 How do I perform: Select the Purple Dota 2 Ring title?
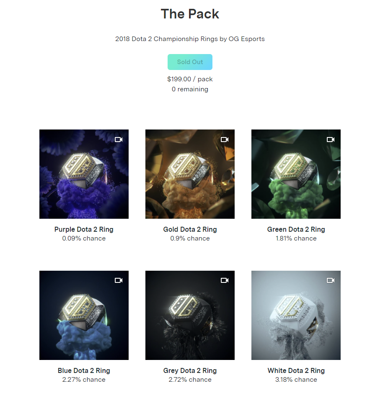(84, 229)
